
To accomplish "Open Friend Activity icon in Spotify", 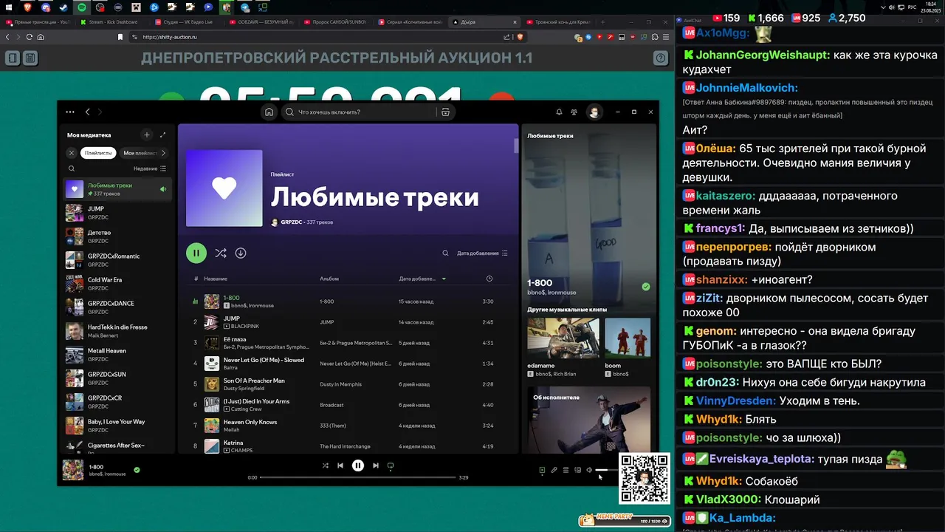I will (574, 112).
